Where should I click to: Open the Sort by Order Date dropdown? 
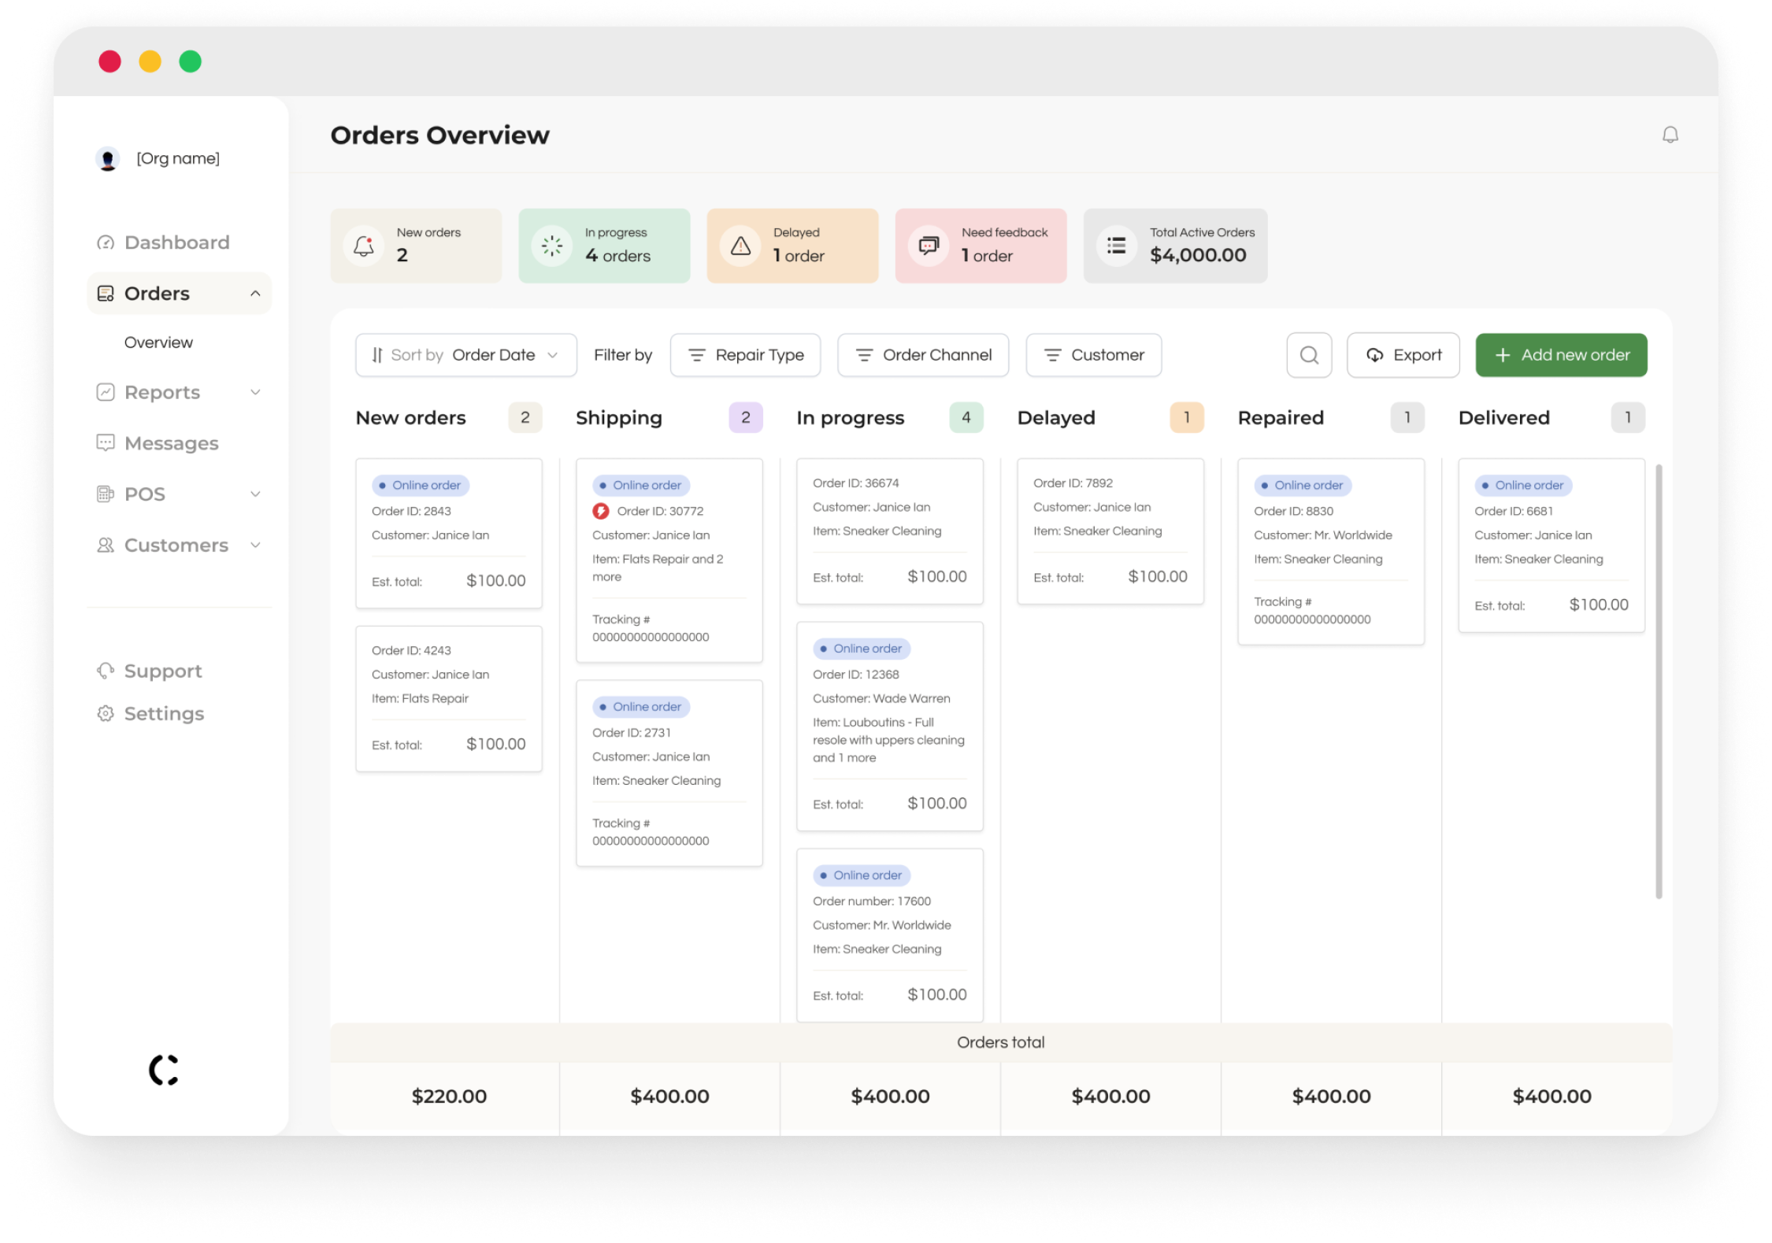click(466, 355)
